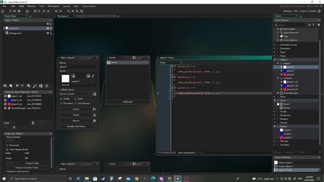
Task: Open the Marketplace menu
Action: pos(54,6)
